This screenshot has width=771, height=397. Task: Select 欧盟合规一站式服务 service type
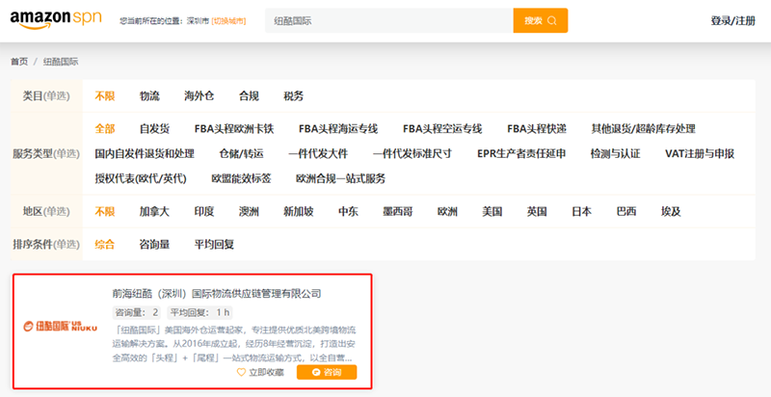[340, 178]
